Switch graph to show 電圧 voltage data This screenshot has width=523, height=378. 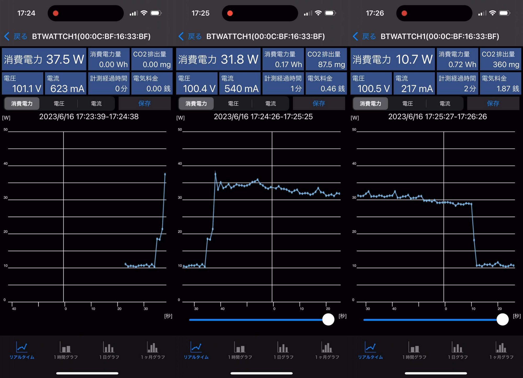[59, 104]
